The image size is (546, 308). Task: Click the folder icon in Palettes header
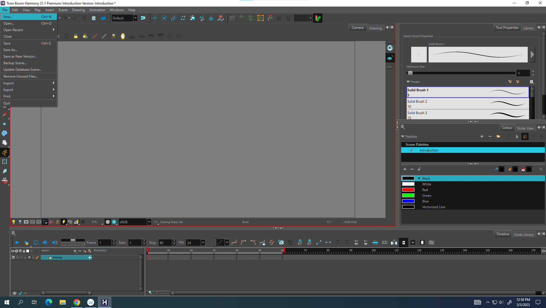point(498,136)
